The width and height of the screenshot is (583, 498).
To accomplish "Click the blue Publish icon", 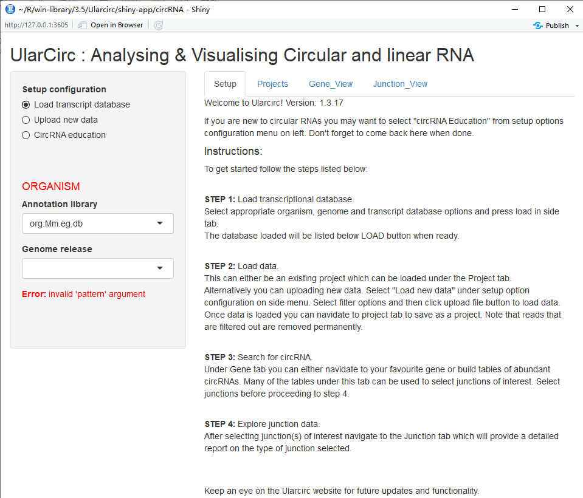I will [537, 26].
